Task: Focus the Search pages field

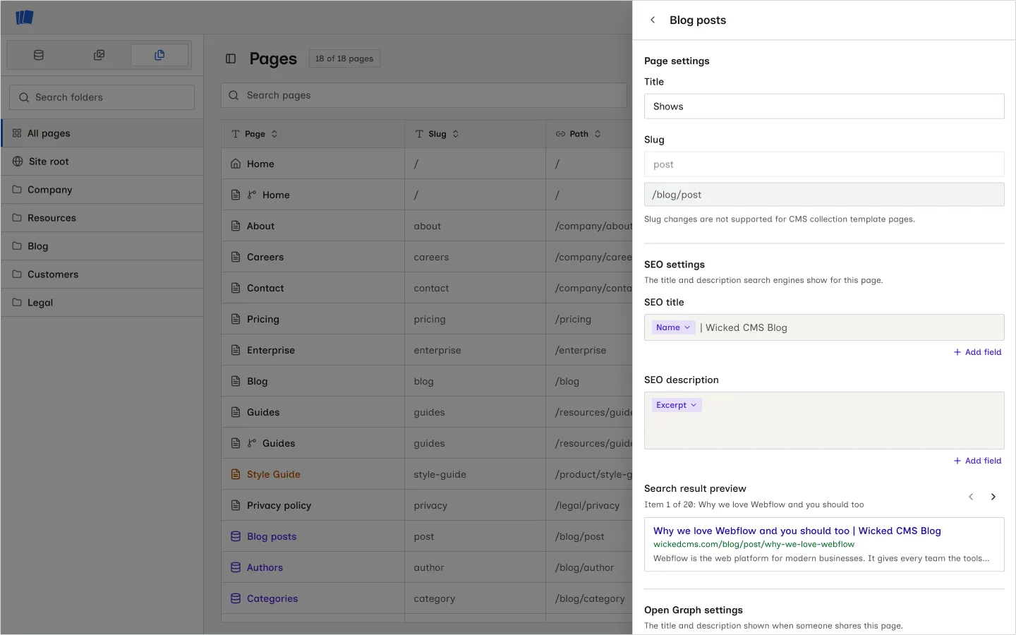Action: [424, 95]
